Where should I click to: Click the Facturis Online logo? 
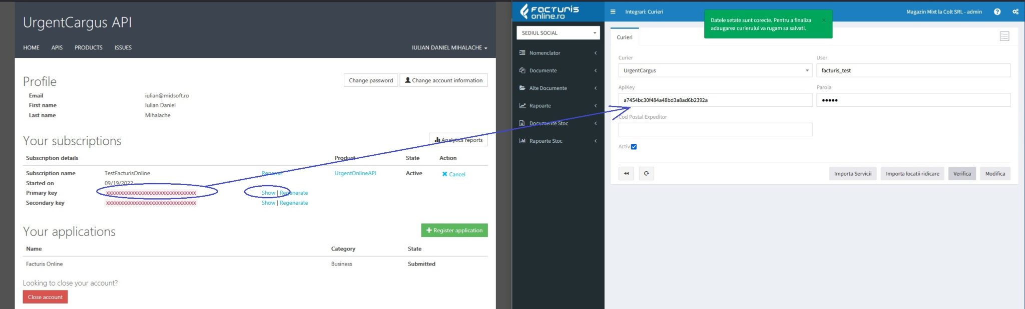[x=550, y=11]
